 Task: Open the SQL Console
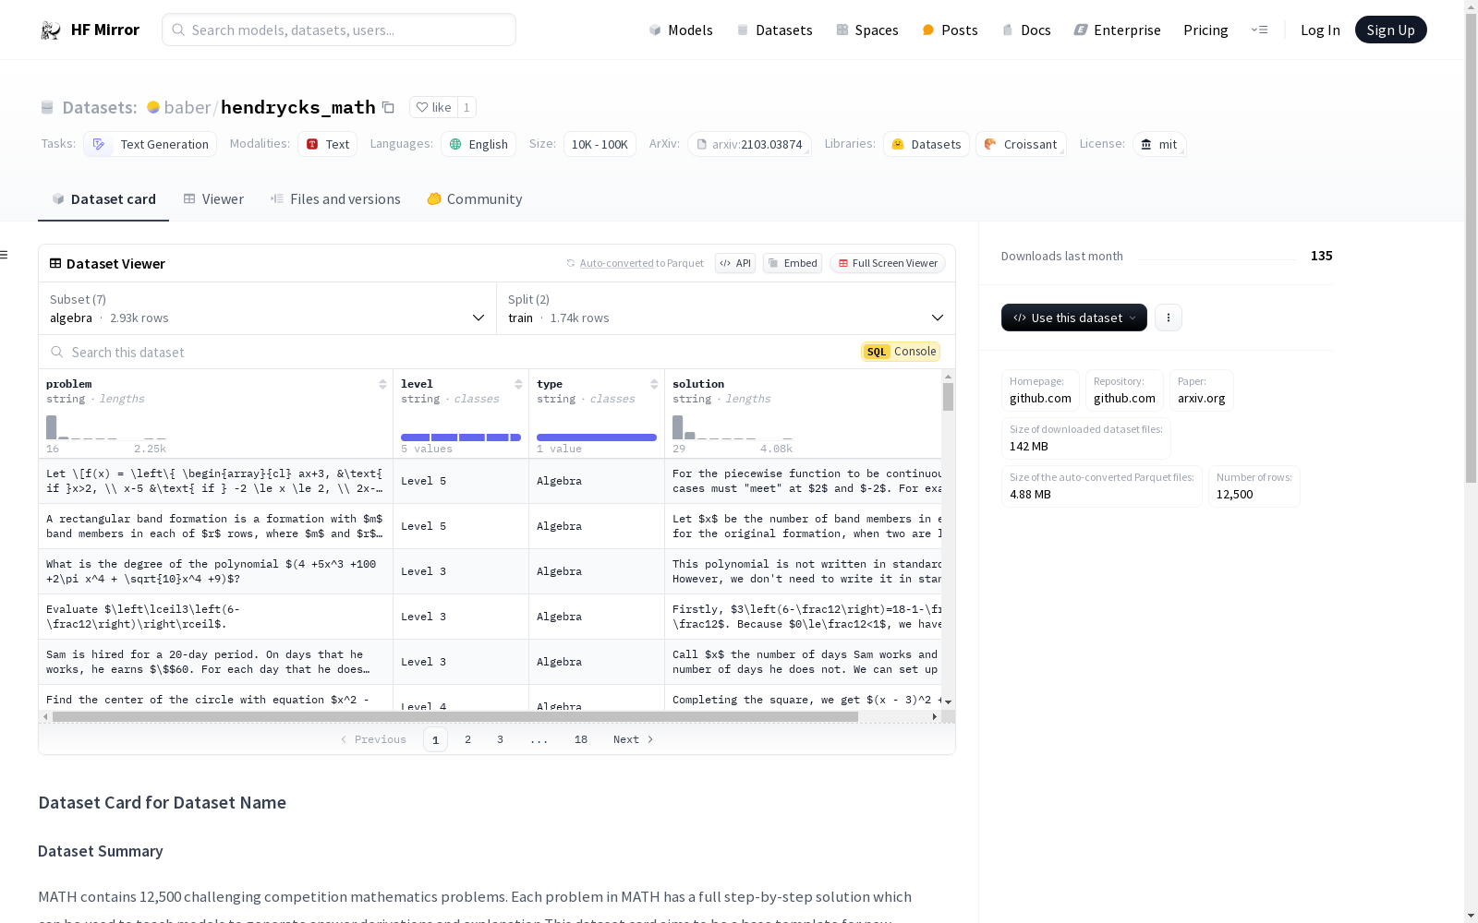point(901,352)
